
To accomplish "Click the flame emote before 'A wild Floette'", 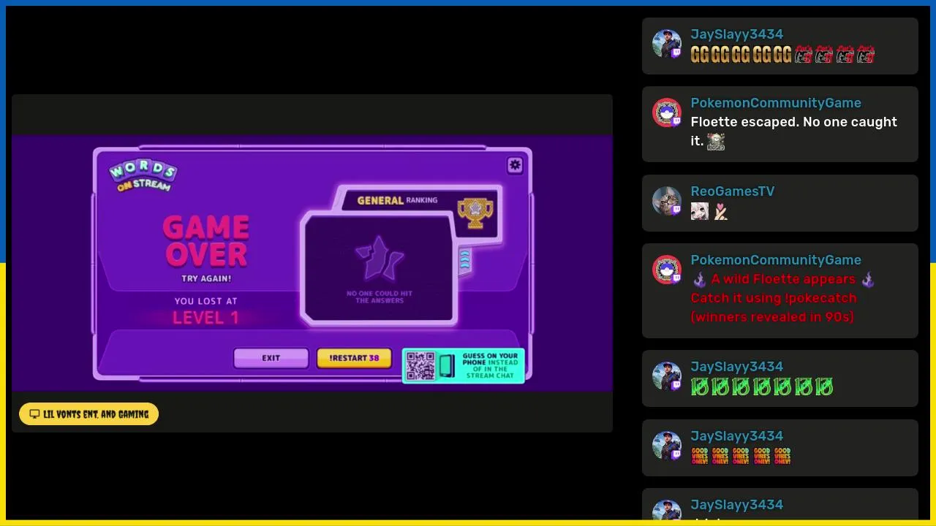I will [699, 280].
